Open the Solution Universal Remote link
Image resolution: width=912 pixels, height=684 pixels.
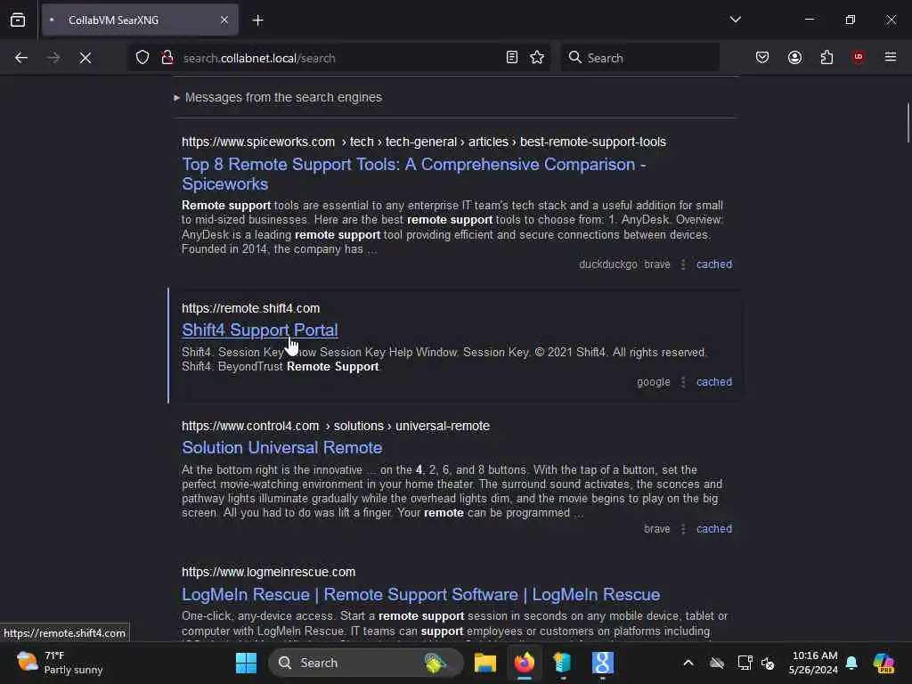(x=282, y=447)
